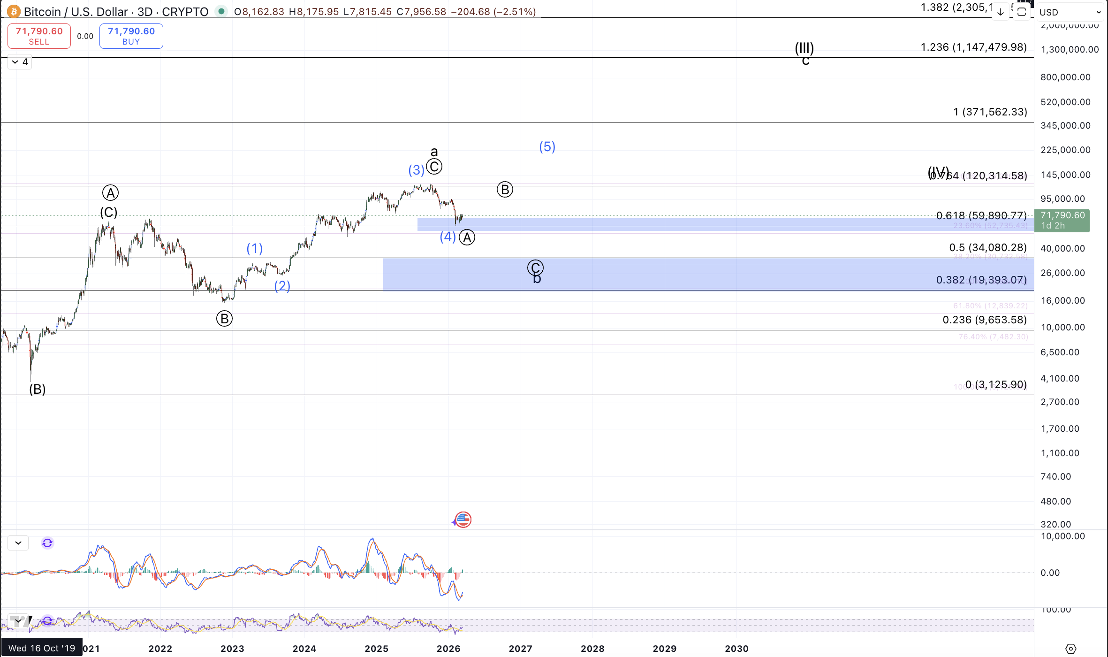The width and height of the screenshot is (1108, 657).
Task: Expand the RSI pane legend chevron
Action: tap(18, 621)
